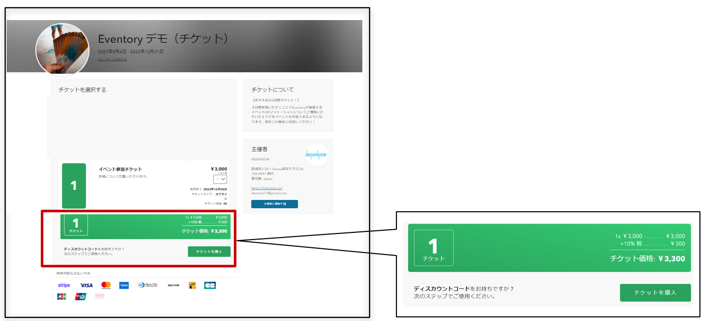Click the sale end date 2022年12月28日
702x321 pixels.
[214, 190]
